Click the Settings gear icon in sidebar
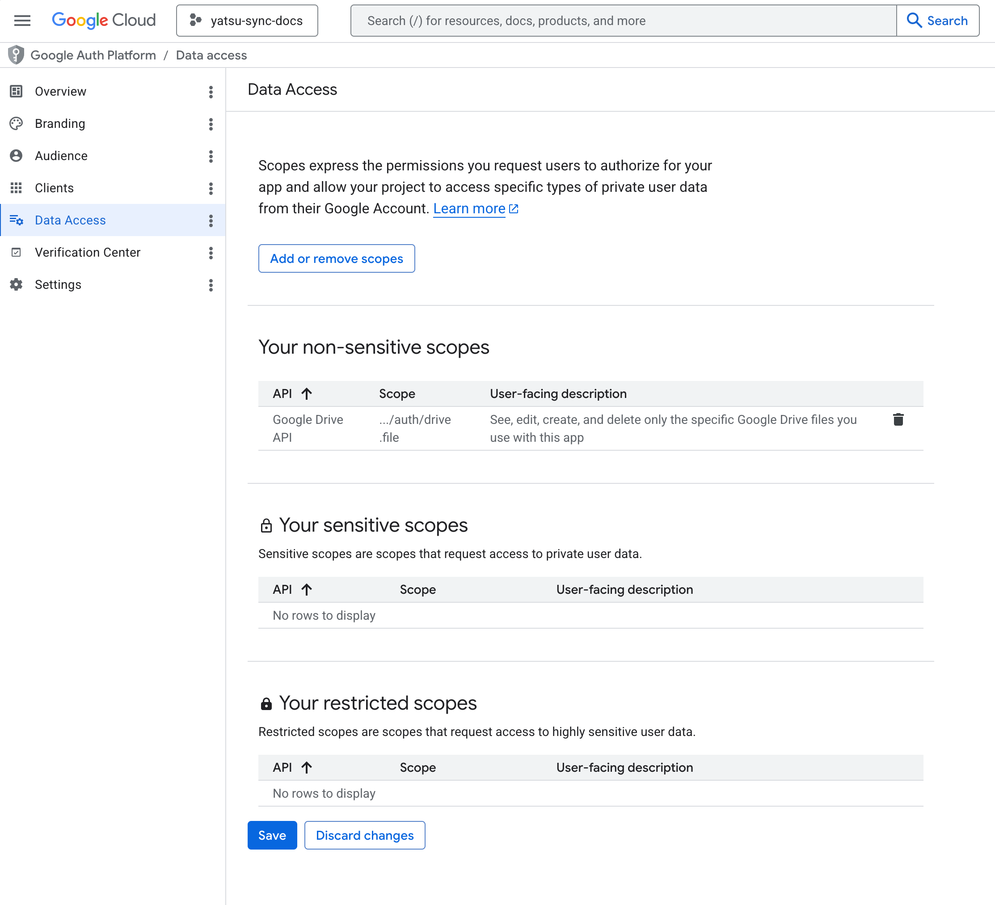995x905 pixels. point(16,284)
